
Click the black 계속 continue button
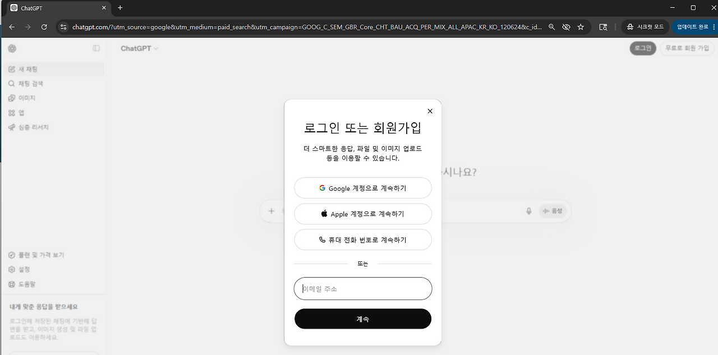363,319
